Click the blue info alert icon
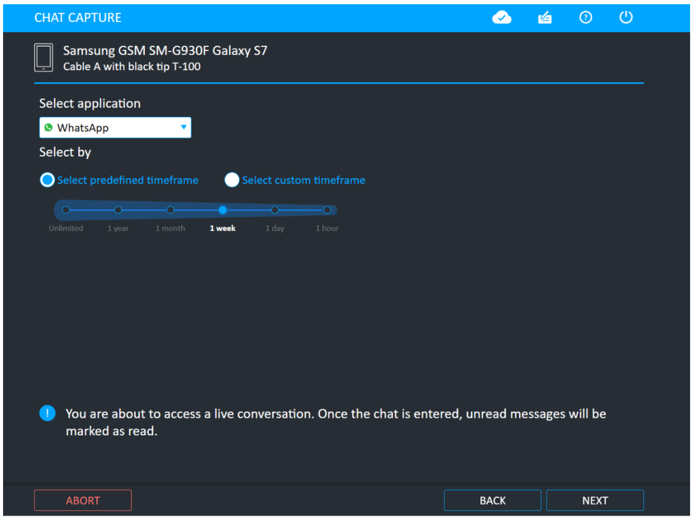 pyautogui.click(x=47, y=413)
